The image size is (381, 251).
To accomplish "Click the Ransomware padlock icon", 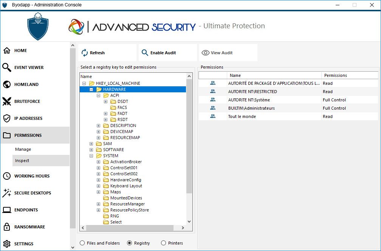I will pos(7,227).
